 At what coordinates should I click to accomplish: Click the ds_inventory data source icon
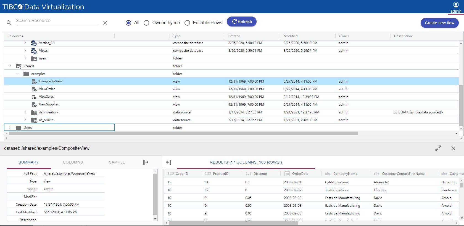(34, 112)
